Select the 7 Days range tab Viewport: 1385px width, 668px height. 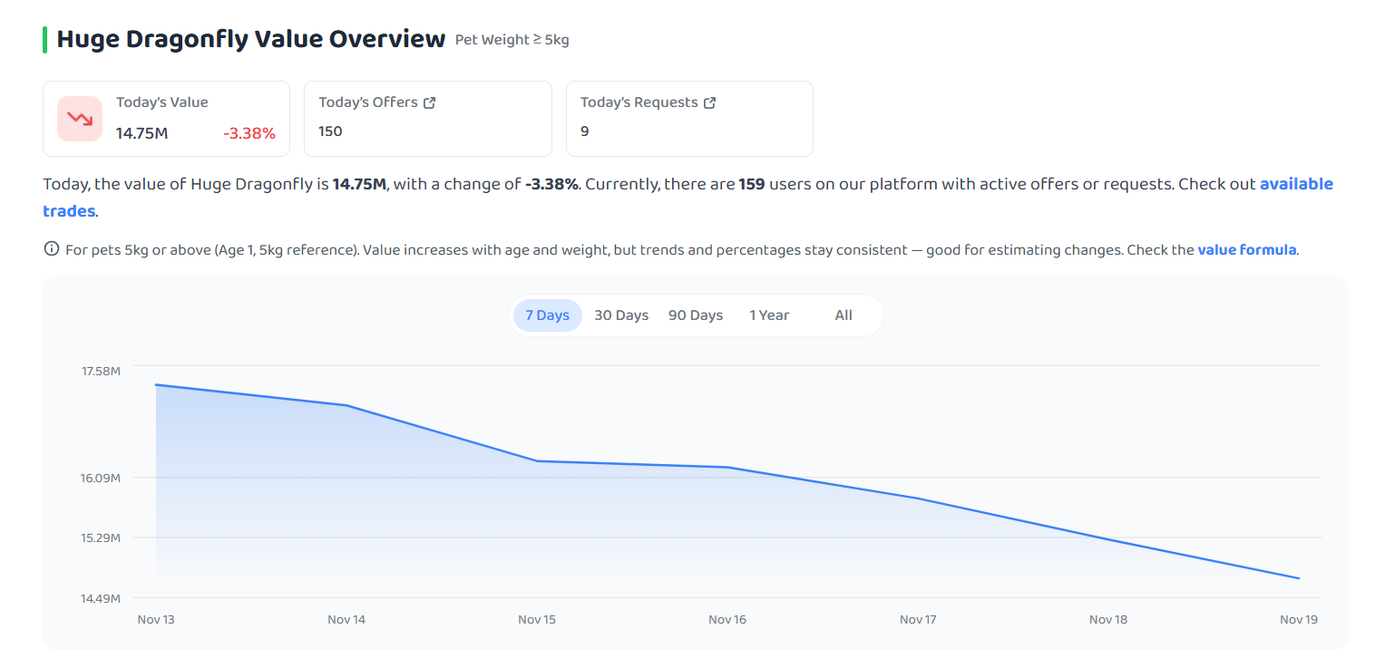(547, 315)
